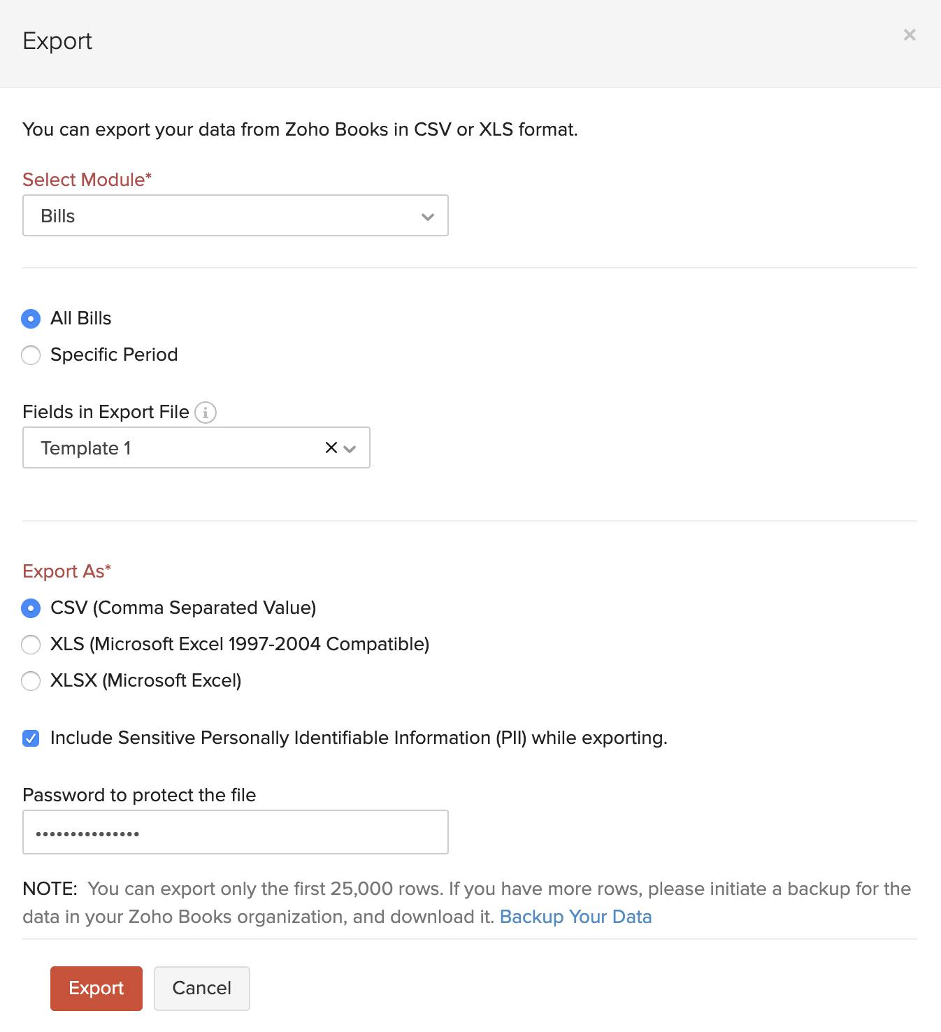Screen dimensions: 941x1032
Task: Uncheck Include Sensitive Personally Identifiable Information
Action: tap(31, 738)
